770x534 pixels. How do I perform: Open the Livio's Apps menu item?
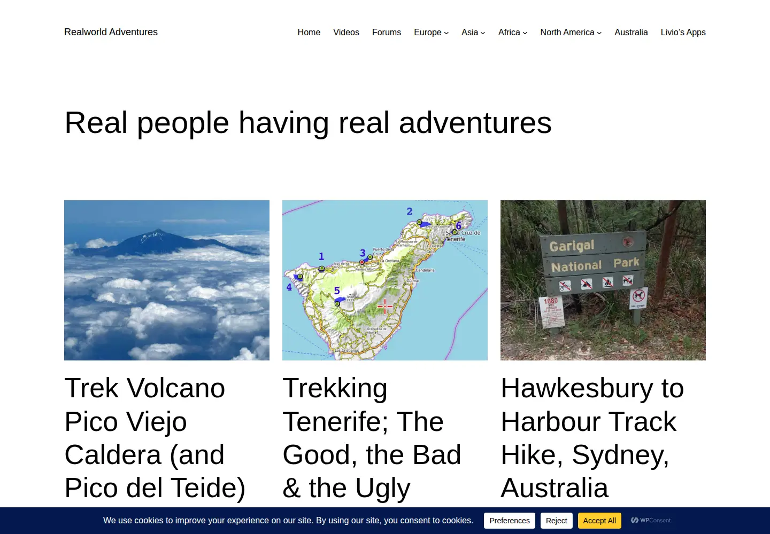pyautogui.click(x=683, y=33)
